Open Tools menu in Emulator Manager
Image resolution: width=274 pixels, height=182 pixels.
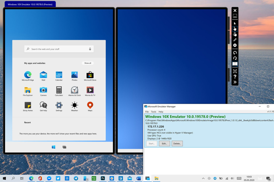154,112
